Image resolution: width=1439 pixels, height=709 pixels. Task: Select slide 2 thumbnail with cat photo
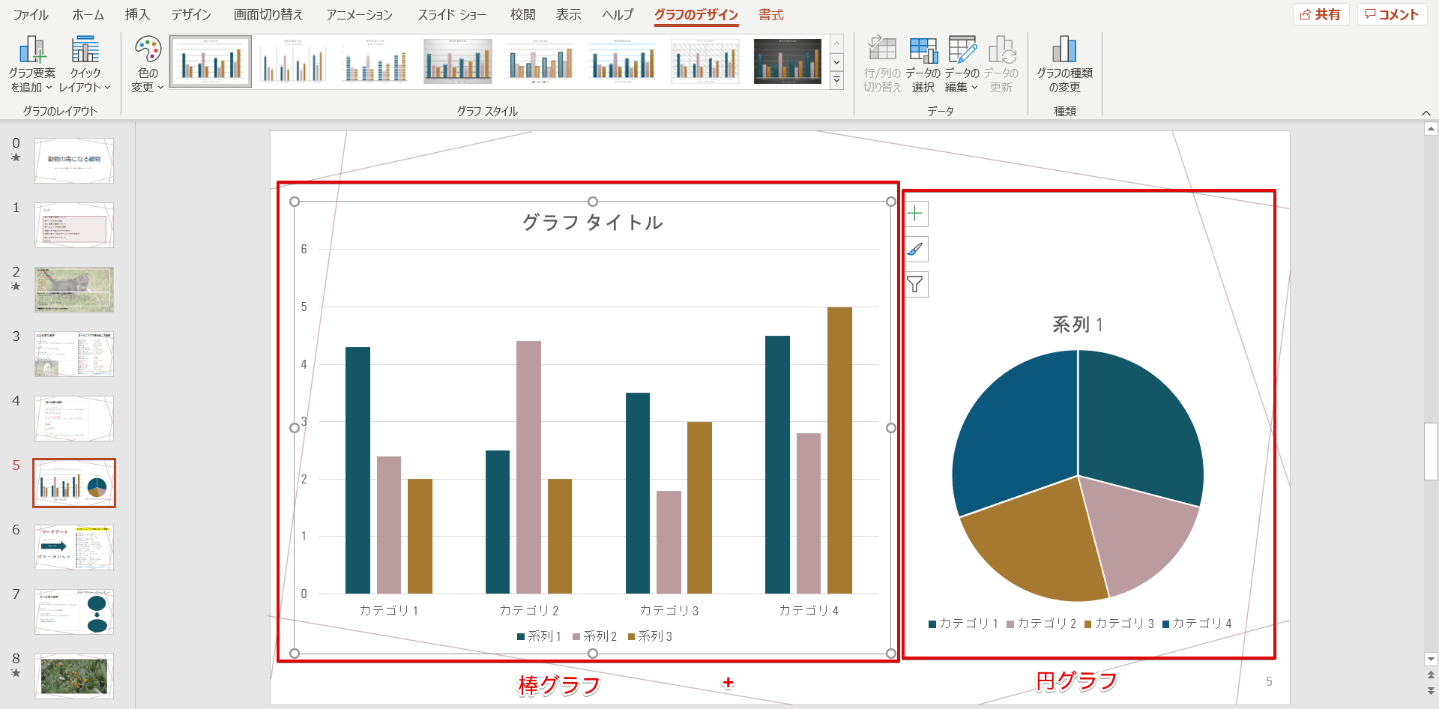tap(74, 289)
